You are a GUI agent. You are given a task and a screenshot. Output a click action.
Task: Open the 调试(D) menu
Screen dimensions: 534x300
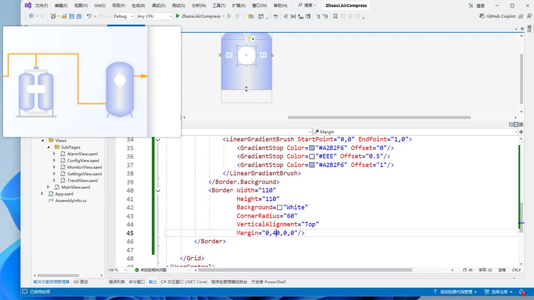[158, 5]
